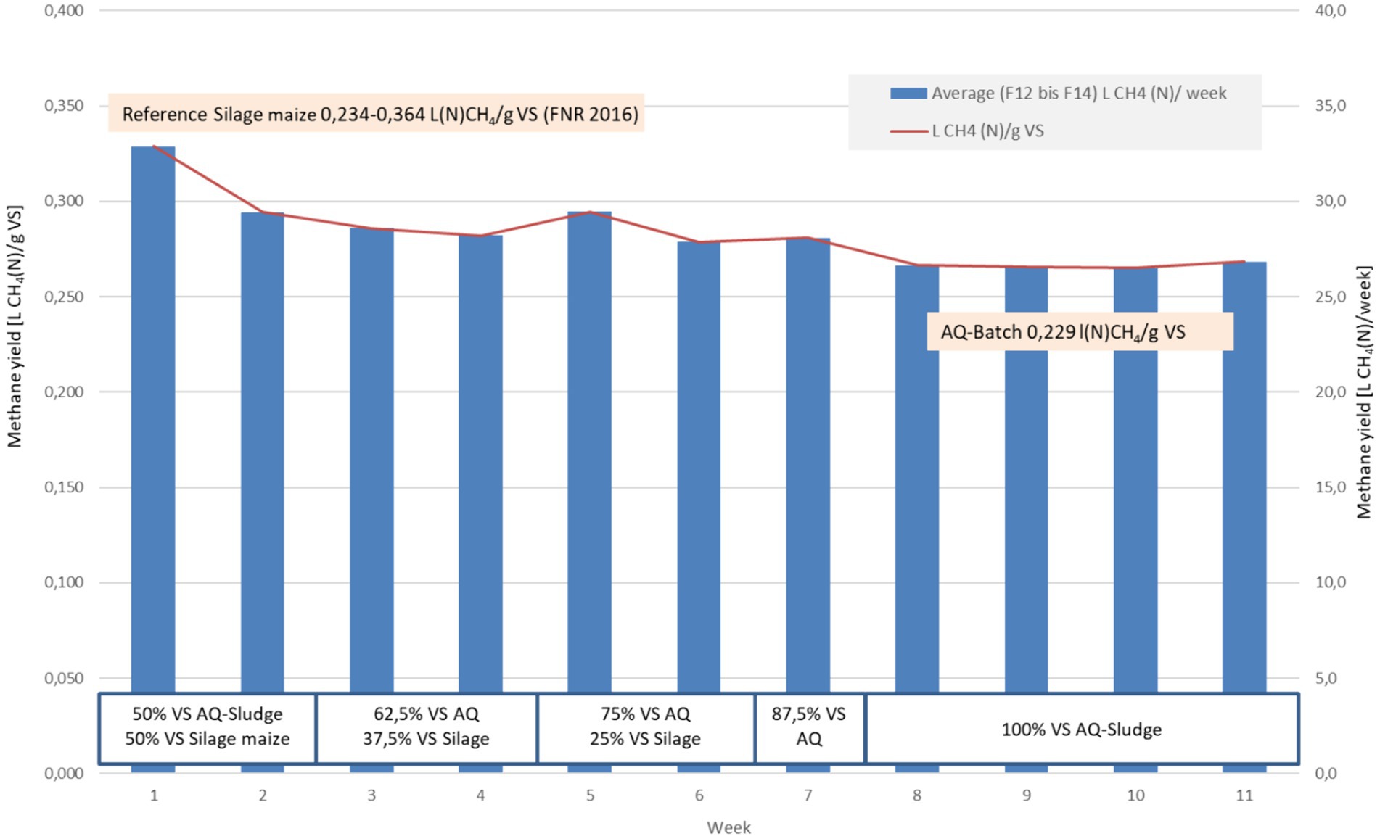1380x839 pixels.
Task: Click x-axis week label 5
Action: point(590,795)
